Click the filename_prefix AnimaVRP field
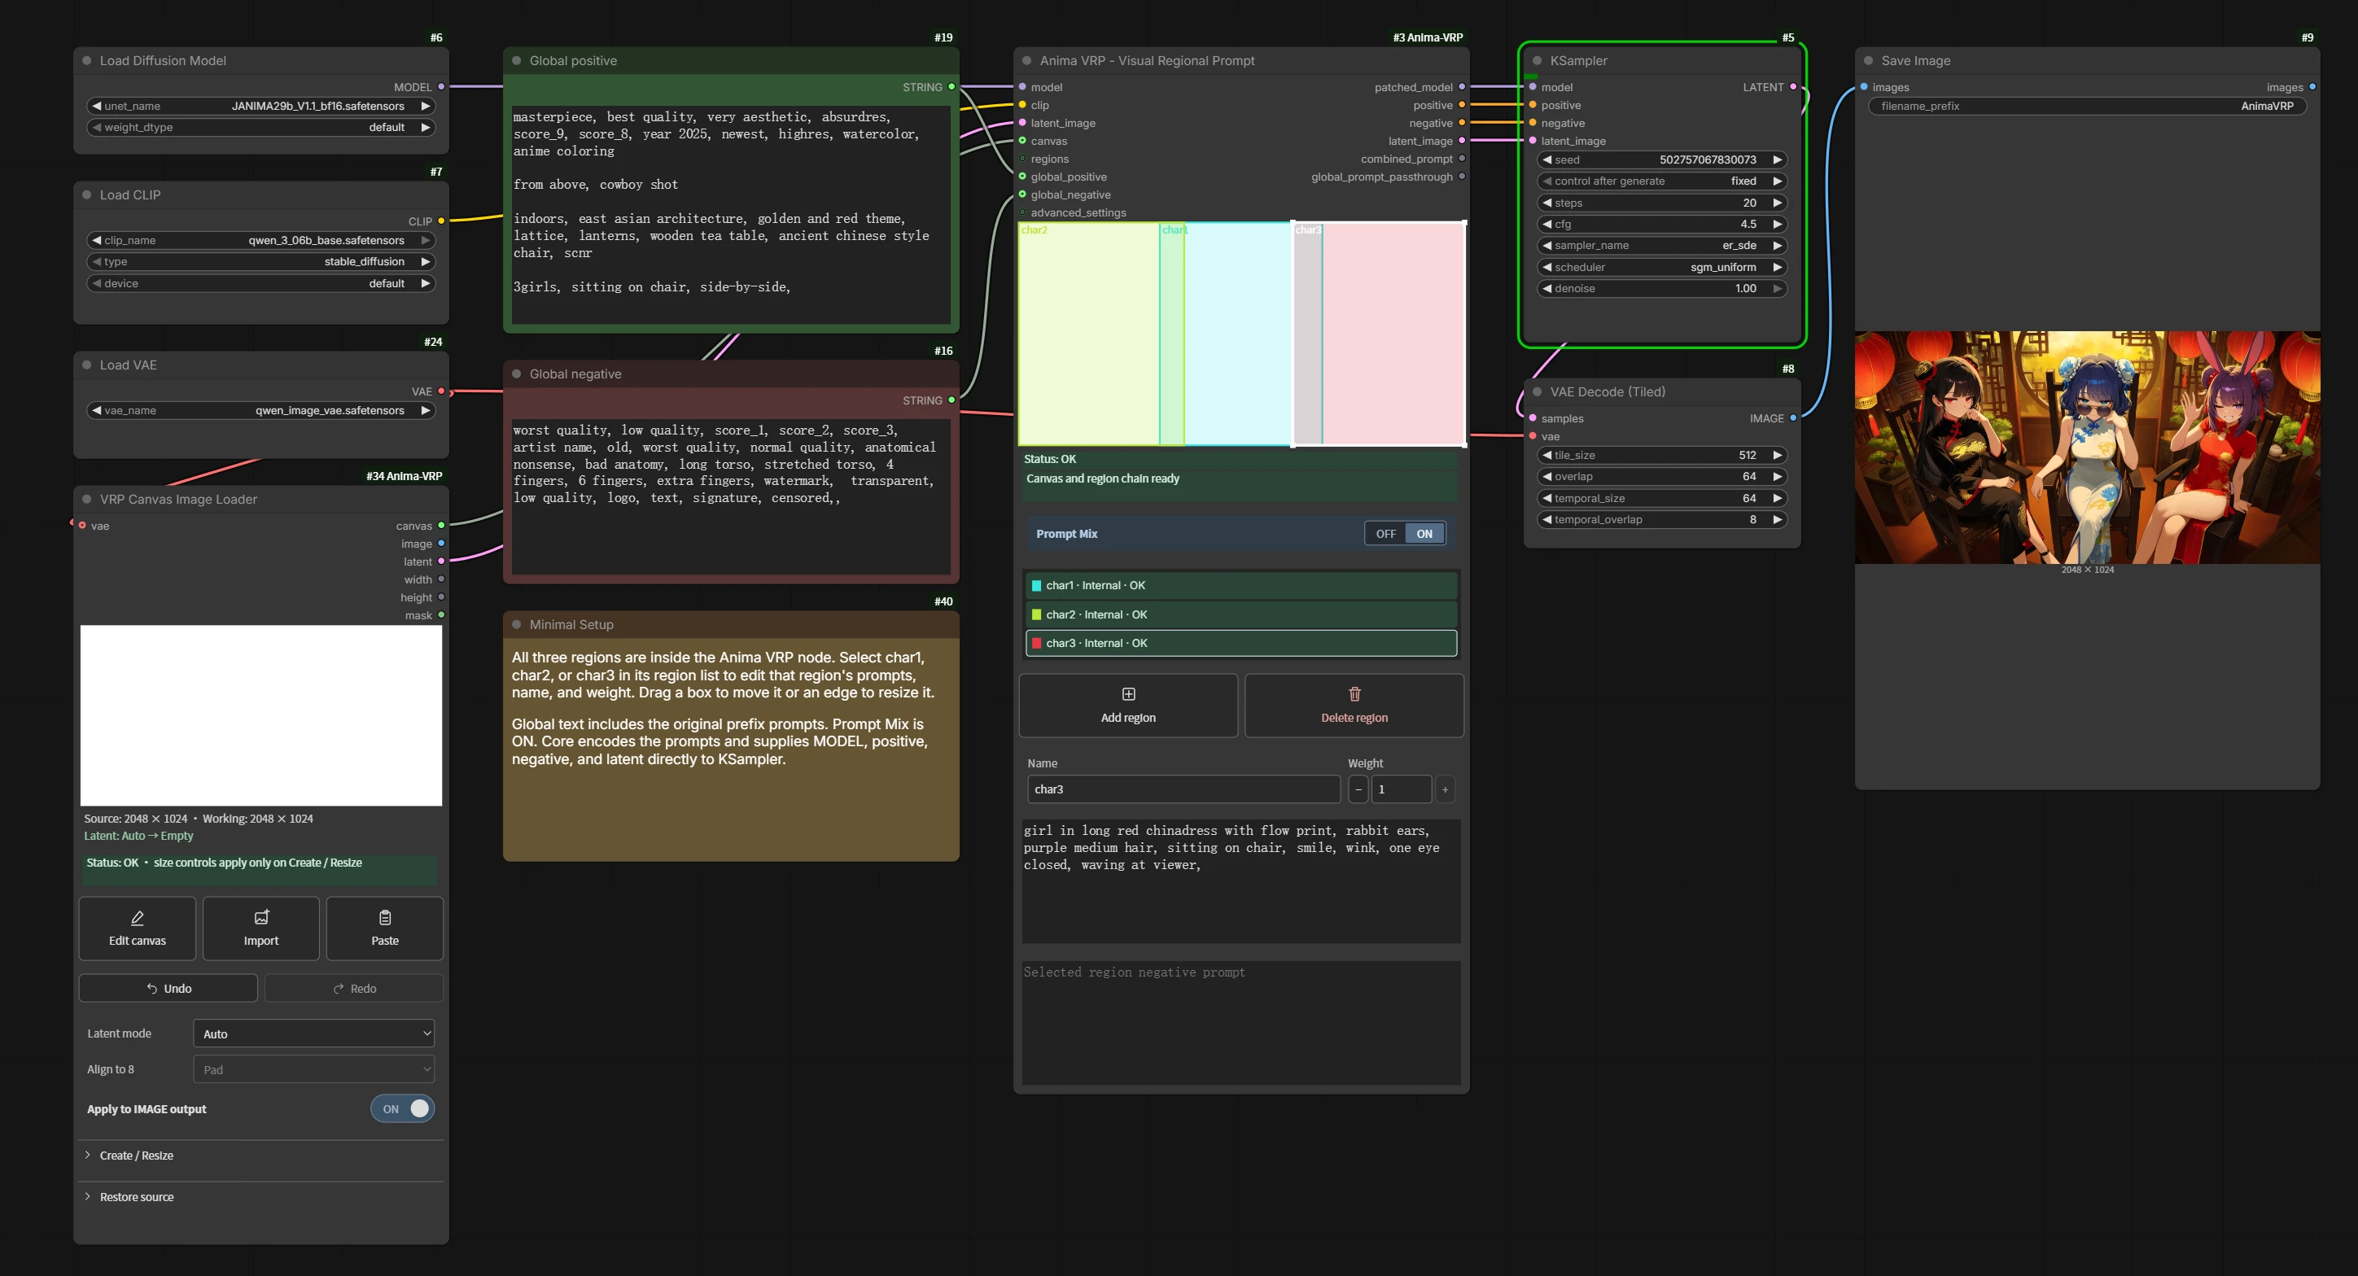 [2087, 106]
